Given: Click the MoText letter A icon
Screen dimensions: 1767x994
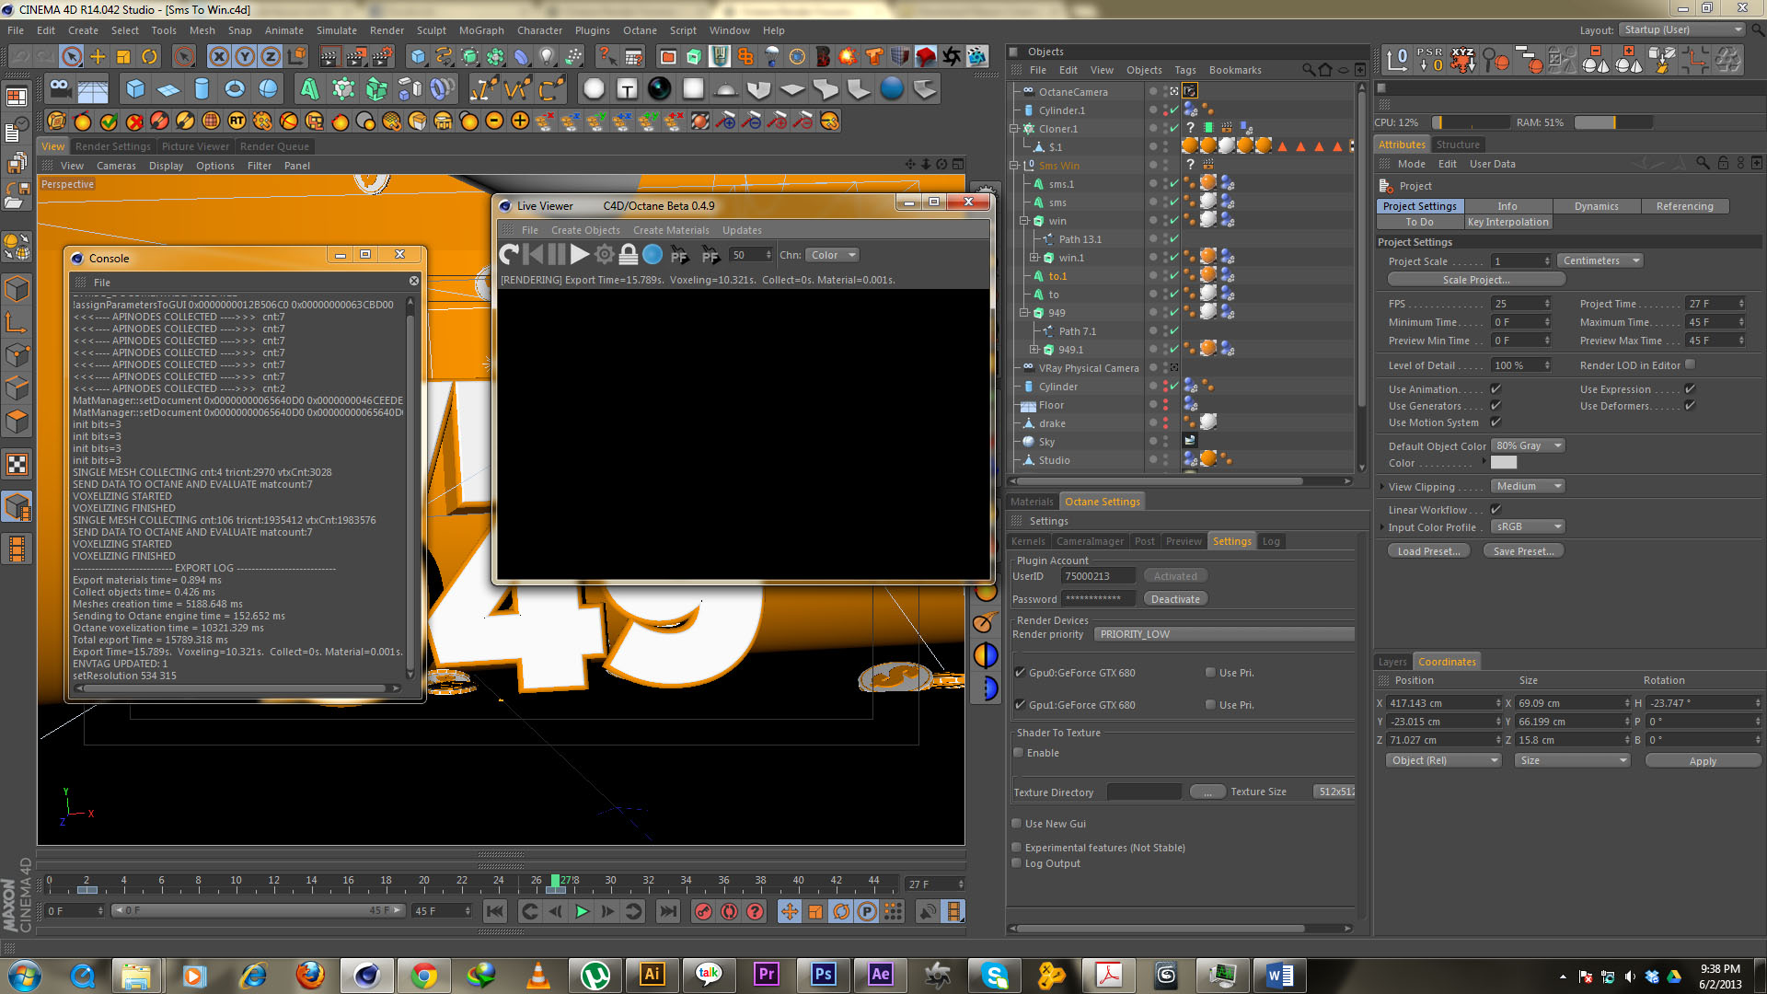Looking at the screenshot, I should click(x=309, y=89).
